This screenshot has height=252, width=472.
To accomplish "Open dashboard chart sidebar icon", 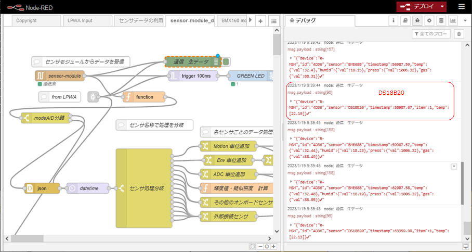I will pyautogui.click(x=453, y=21).
